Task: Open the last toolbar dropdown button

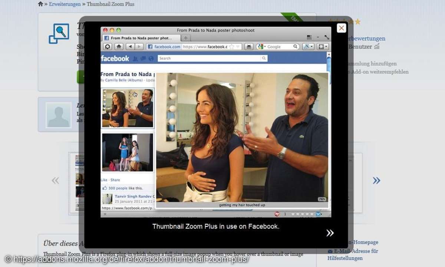Action: [323, 47]
